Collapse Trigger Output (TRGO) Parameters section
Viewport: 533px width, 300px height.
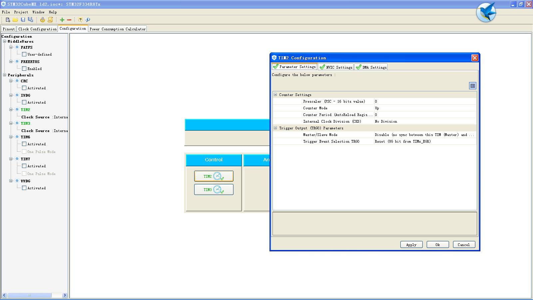point(275,128)
